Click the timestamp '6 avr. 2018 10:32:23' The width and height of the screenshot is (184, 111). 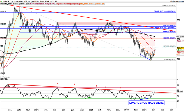click(x=48, y=1)
